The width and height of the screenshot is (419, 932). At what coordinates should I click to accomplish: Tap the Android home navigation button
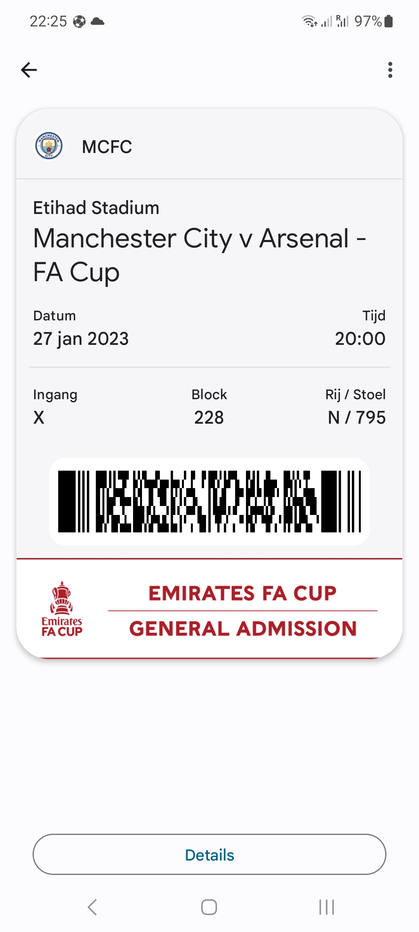pyautogui.click(x=209, y=907)
